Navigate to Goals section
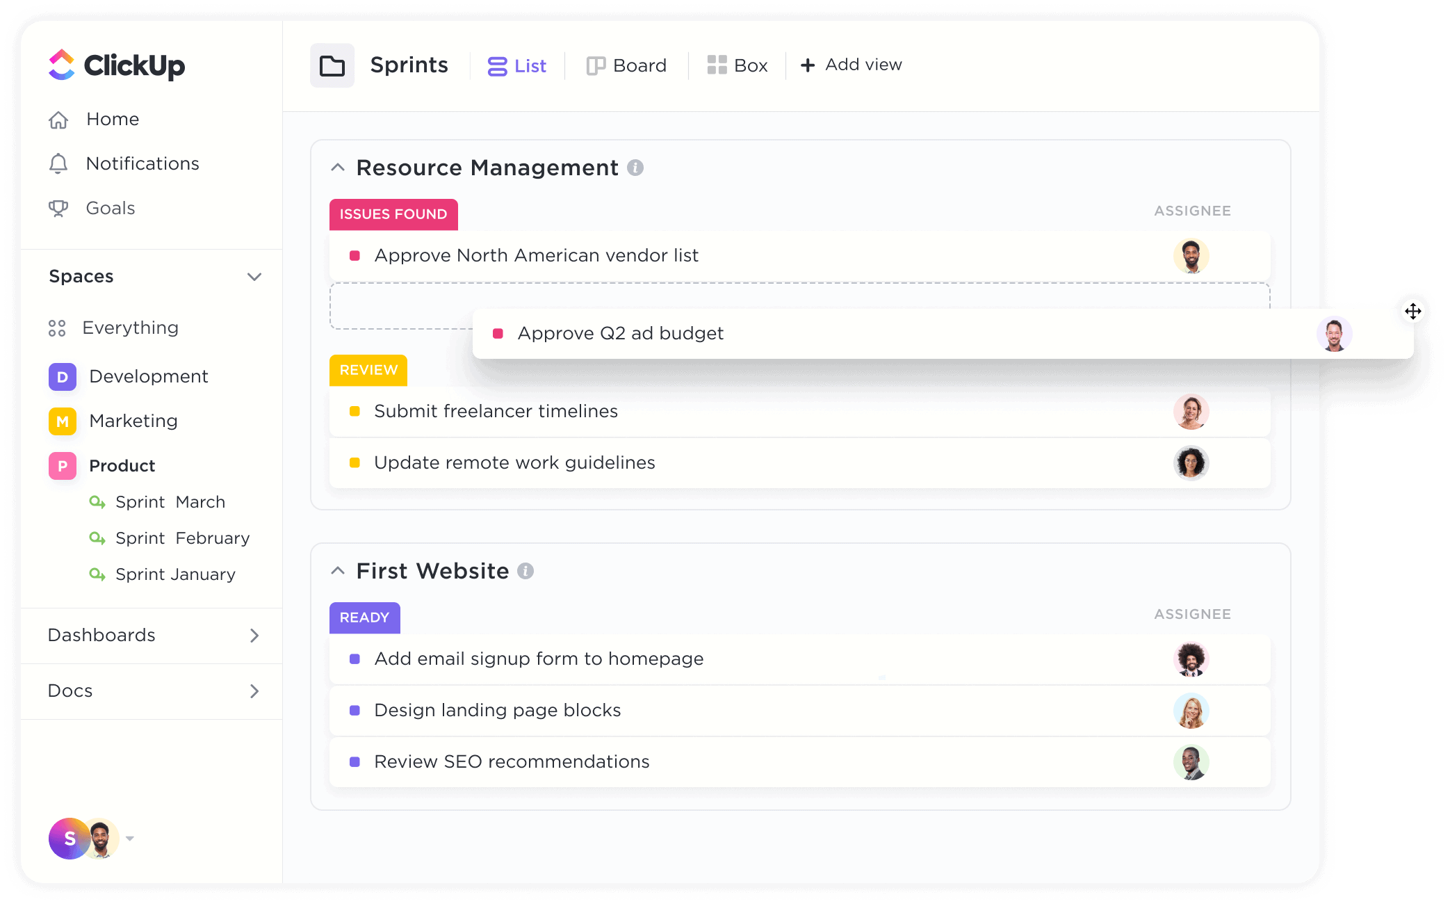 tap(111, 207)
